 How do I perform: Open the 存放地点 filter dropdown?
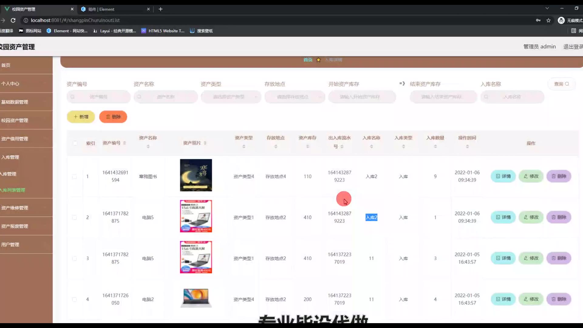(x=295, y=97)
